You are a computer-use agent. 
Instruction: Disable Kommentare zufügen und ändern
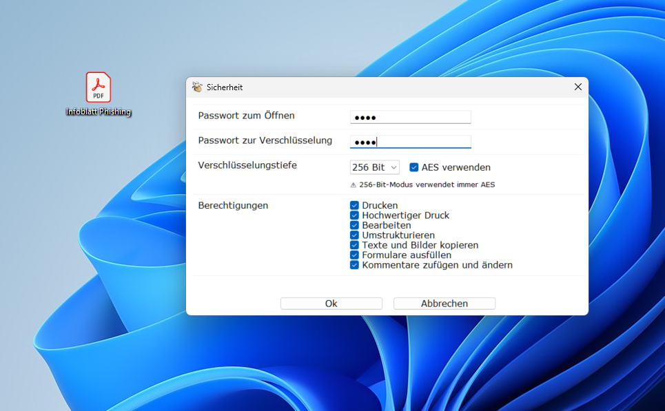click(355, 265)
